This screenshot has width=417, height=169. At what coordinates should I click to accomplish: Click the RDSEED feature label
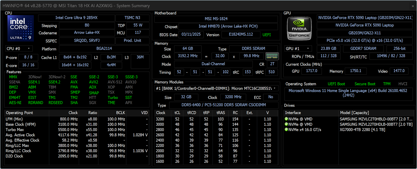[56, 103]
